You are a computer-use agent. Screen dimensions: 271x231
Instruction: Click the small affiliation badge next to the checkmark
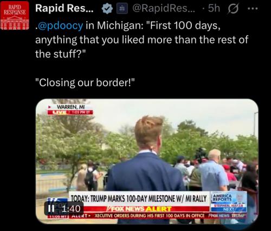(x=122, y=9)
